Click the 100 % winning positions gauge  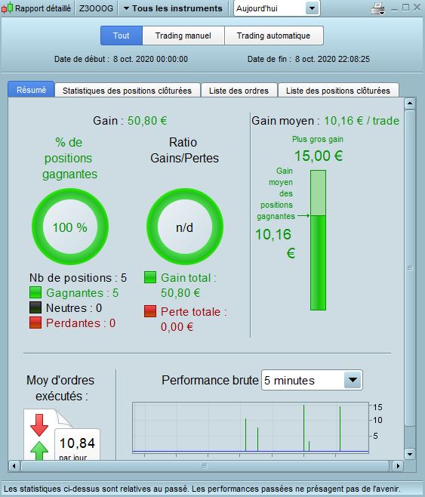(70, 227)
